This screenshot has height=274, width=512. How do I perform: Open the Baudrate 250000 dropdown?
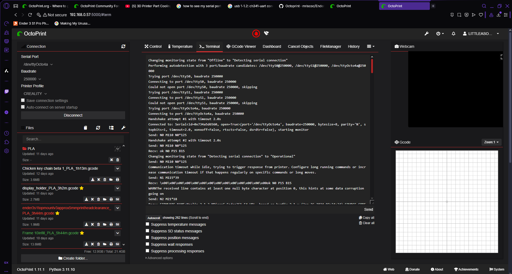coord(32,79)
